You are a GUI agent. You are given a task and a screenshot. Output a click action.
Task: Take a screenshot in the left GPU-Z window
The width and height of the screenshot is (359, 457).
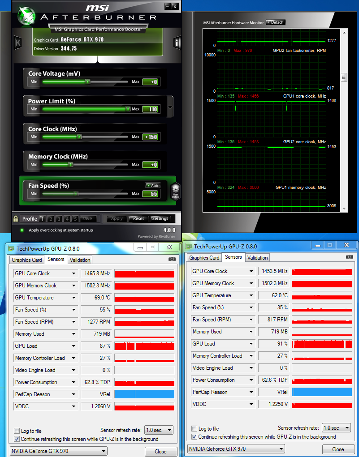click(172, 259)
